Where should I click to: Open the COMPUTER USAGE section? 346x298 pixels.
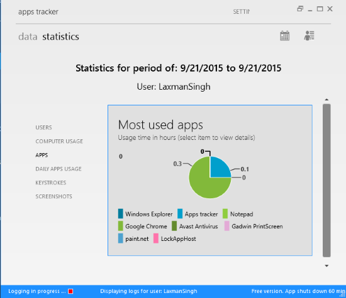click(x=59, y=141)
